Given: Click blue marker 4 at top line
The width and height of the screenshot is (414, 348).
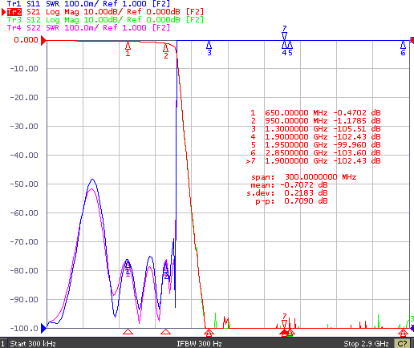Looking at the screenshot, I should [x=284, y=49].
